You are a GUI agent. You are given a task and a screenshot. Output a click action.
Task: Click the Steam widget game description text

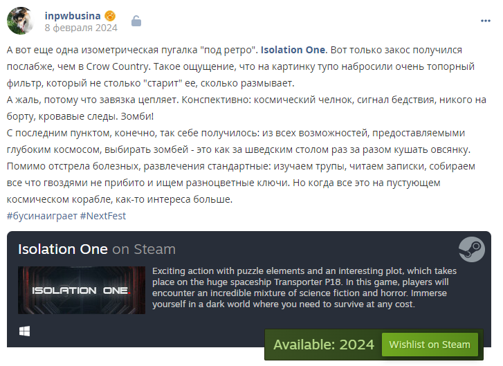(x=304, y=287)
